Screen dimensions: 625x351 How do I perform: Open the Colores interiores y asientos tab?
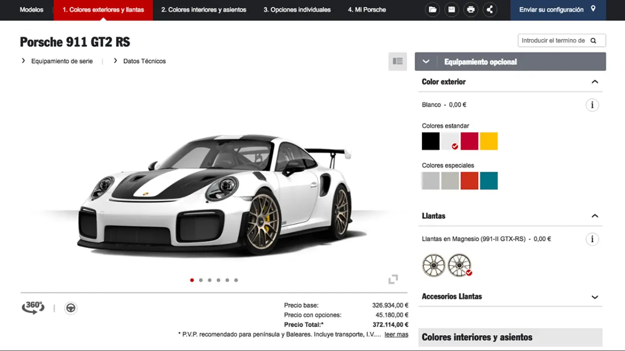204,10
